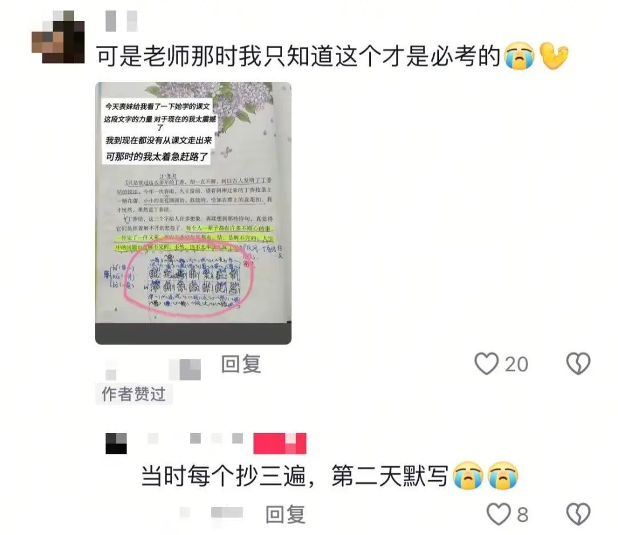The image size is (618, 535).
Task: Dislike the first comment via broken heart
Action: [x=578, y=363]
